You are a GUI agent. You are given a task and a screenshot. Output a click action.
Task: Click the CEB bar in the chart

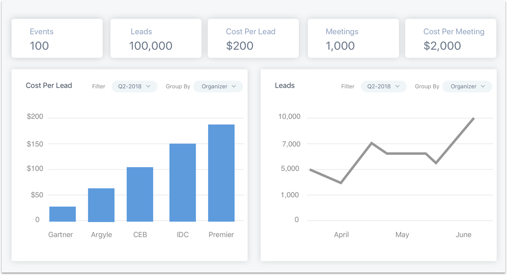pyautogui.click(x=140, y=194)
